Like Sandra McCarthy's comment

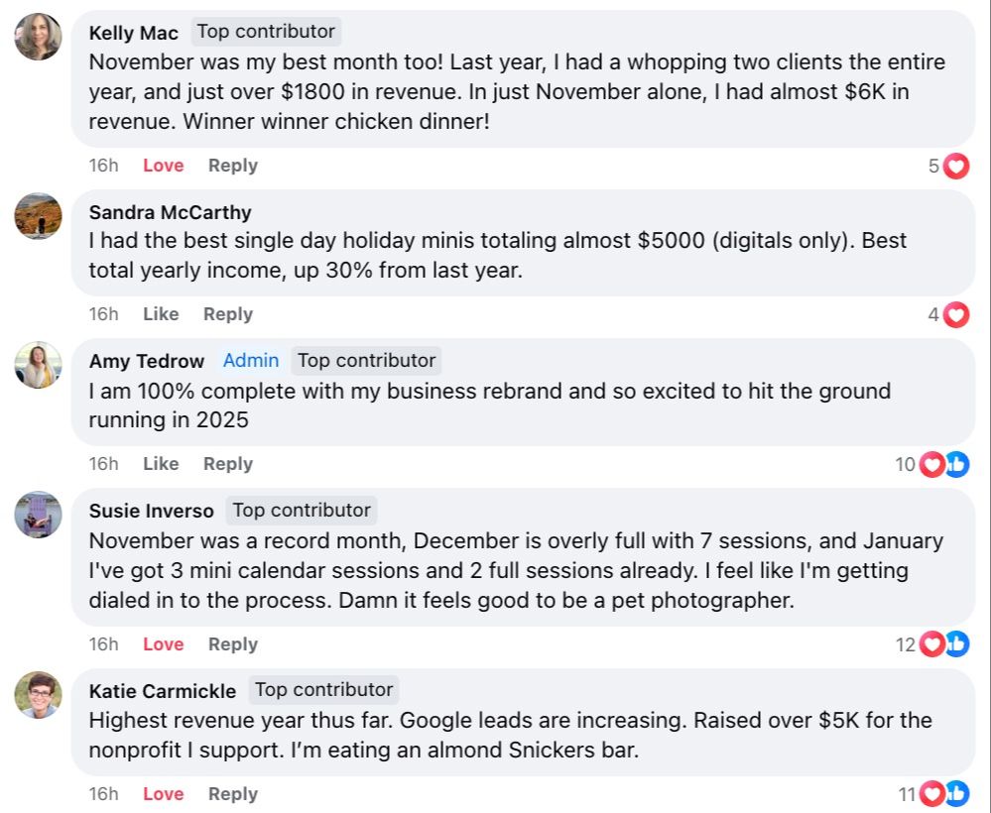point(161,314)
